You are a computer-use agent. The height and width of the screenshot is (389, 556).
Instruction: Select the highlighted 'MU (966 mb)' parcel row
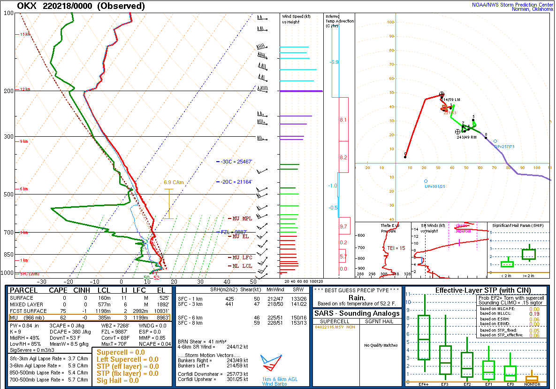click(89, 318)
